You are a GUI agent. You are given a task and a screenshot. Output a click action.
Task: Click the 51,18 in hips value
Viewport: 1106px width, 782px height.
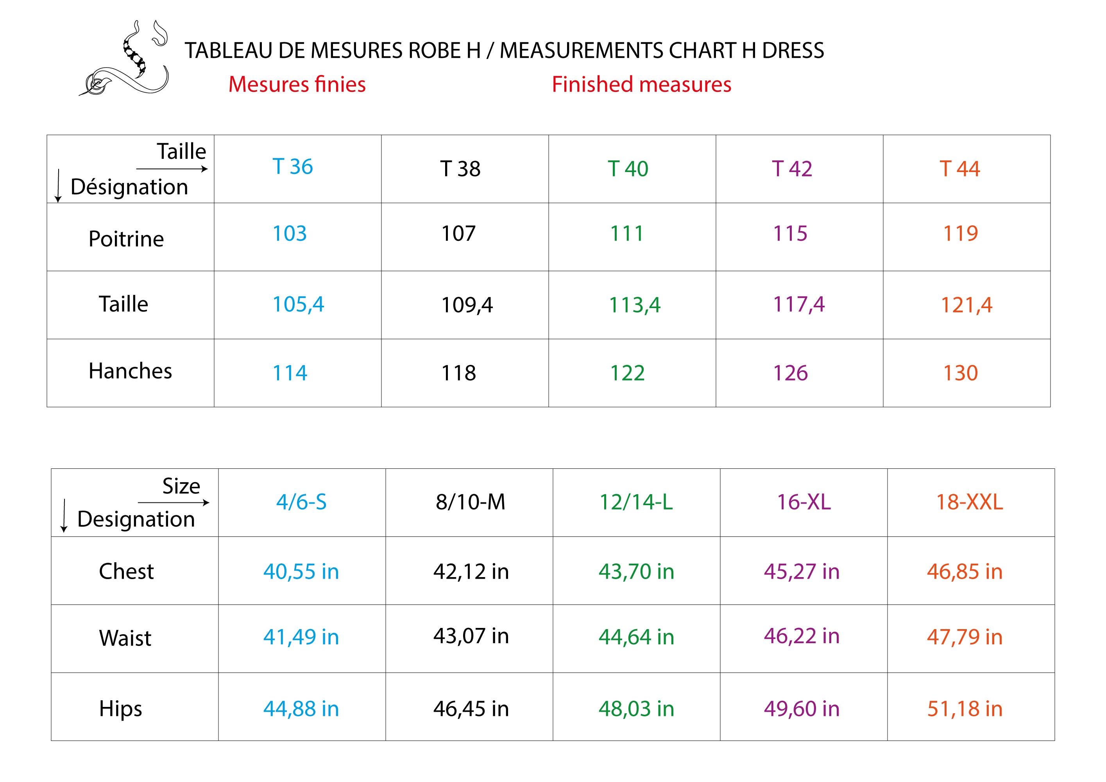tap(965, 709)
